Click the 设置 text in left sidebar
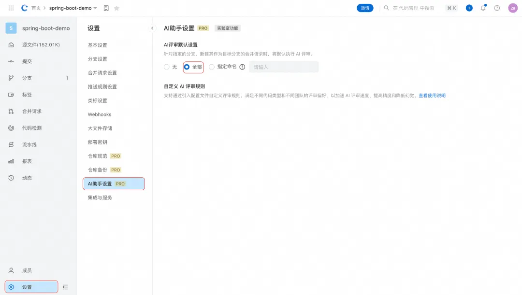The height and width of the screenshot is (295, 522). click(27, 287)
